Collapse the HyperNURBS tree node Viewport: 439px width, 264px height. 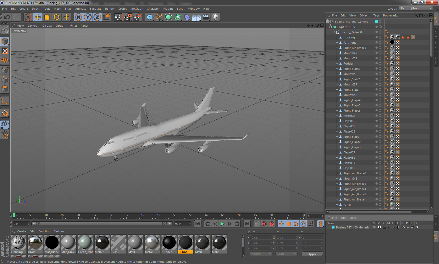click(x=330, y=27)
